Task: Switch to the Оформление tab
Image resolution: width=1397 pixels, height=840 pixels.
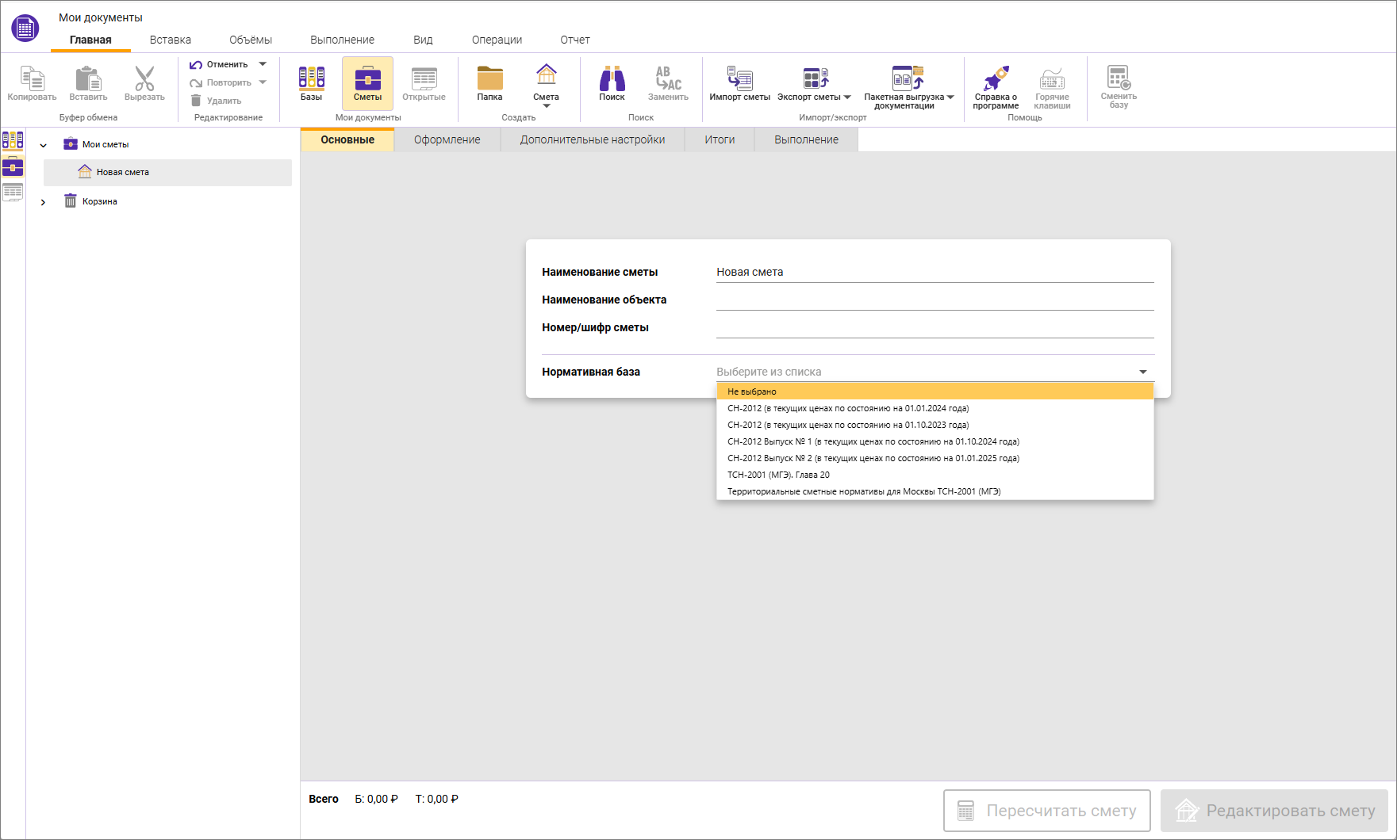Action: click(447, 139)
